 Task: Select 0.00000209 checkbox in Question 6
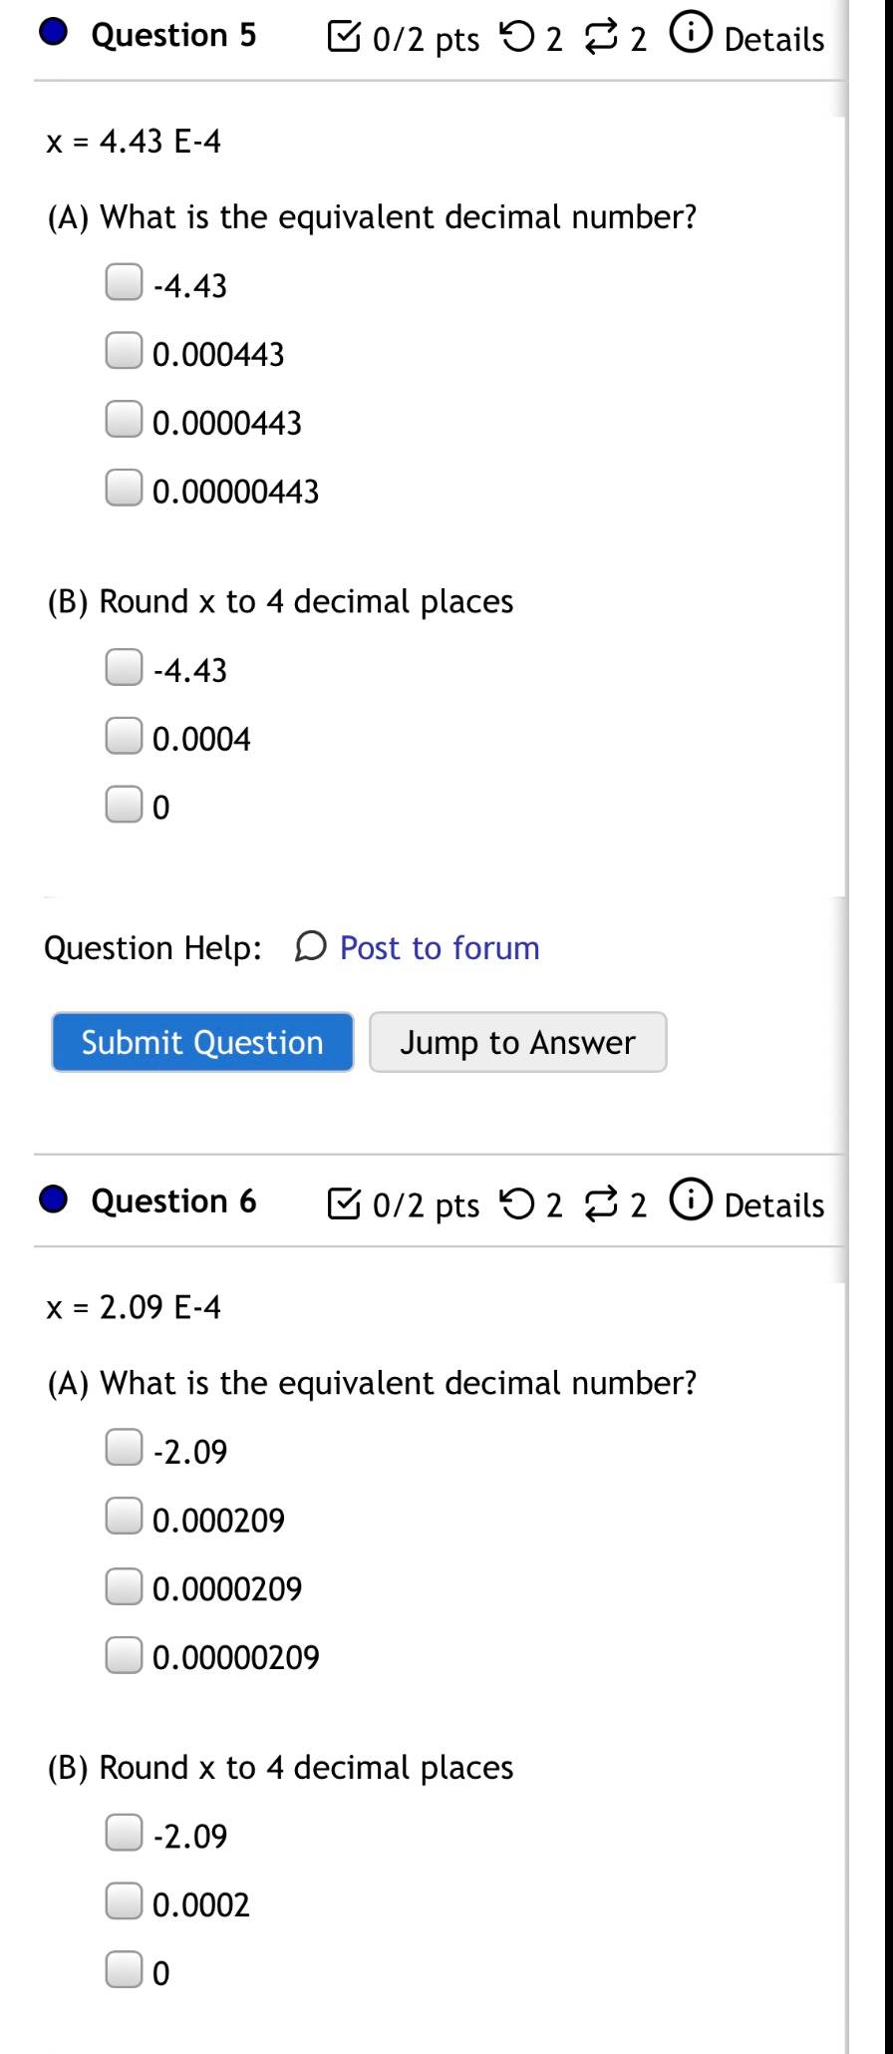pos(124,1654)
